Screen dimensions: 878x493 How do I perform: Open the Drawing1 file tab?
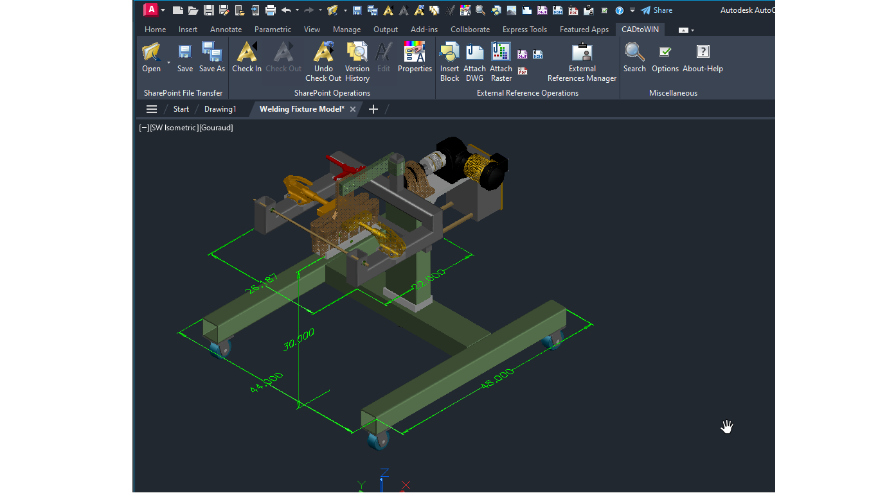[220, 109]
